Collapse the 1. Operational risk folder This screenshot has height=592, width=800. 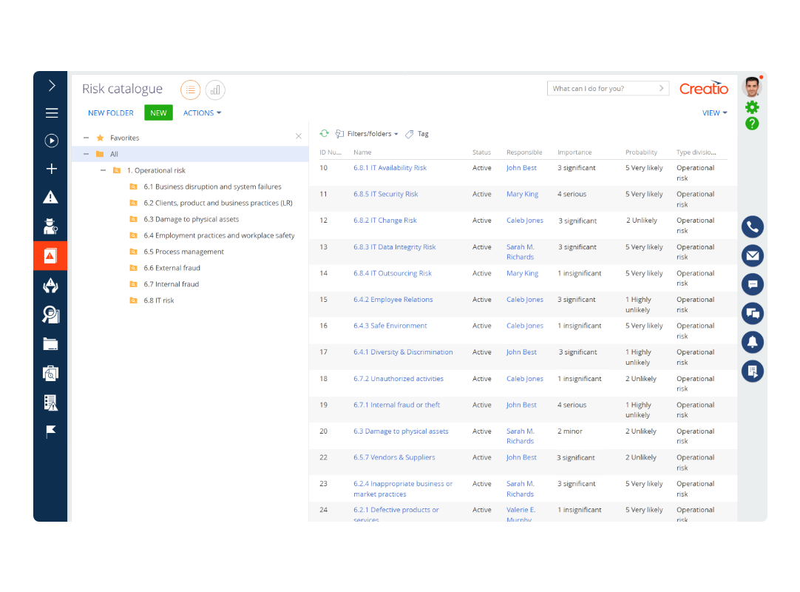[104, 170]
